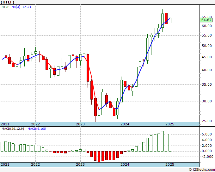Click the 4.000 MACD axis label
The height and width of the screenshot is (172, 215).
pos(207,140)
